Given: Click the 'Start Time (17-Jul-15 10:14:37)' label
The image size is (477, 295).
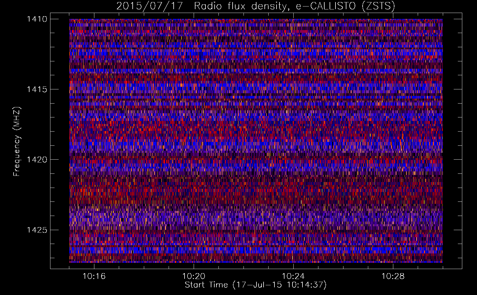Looking at the screenshot, I should pyautogui.click(x=256, y=285).
